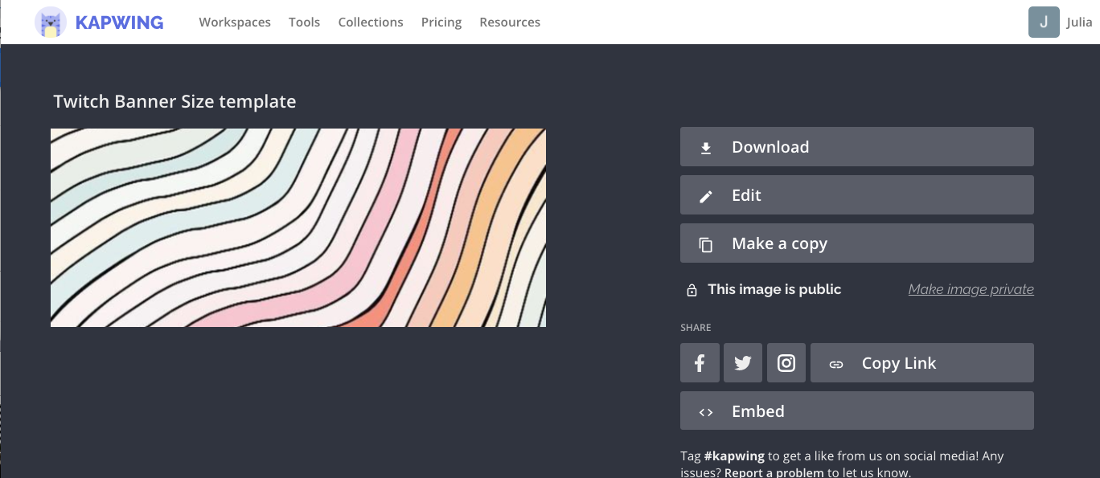Toggle privacy via Make image private
This screenshot has width=1100, height=478.
coord(971,289)
